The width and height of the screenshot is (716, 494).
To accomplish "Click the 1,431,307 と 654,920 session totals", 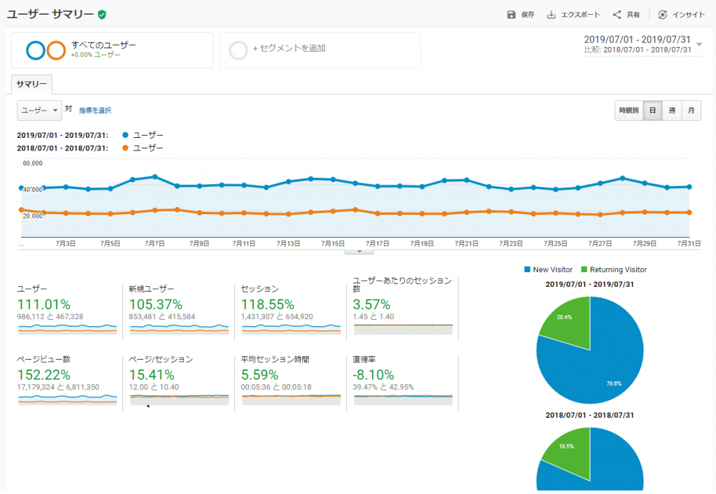I will 277,317.
